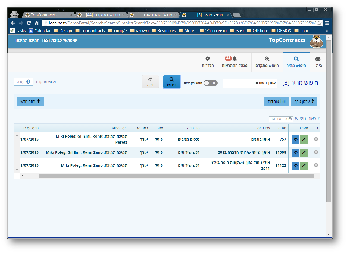Select the checkbox for contract 11008
This screenshot has width=347, height=253.
coord(316,152)
